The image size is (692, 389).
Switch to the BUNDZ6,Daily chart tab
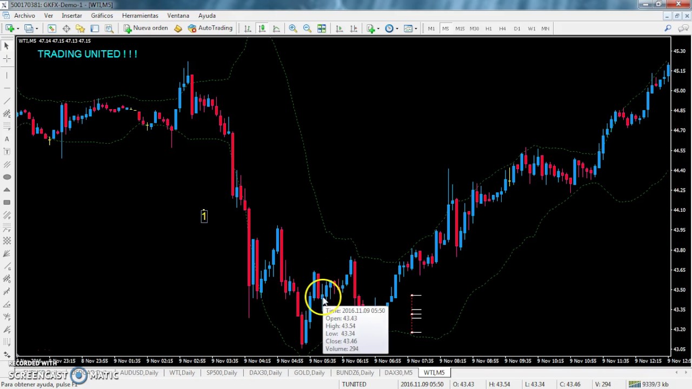pyautogui.click(x=355, y=373)
